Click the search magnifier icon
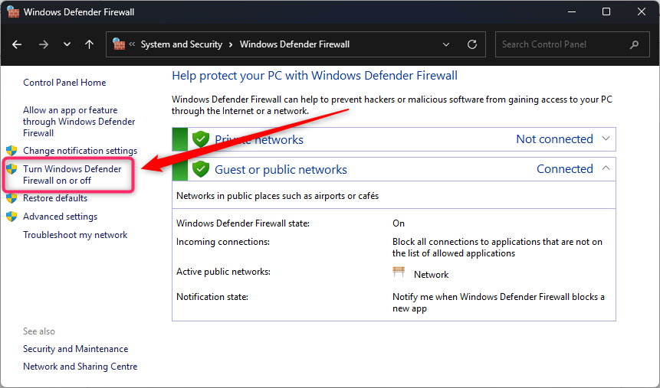Viewport: 660px width, 388px height. [x=635, y=44]
